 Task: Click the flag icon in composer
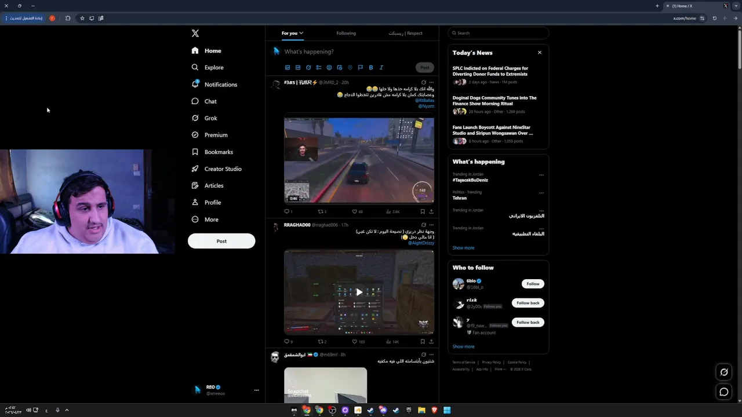tap(361, 68)
